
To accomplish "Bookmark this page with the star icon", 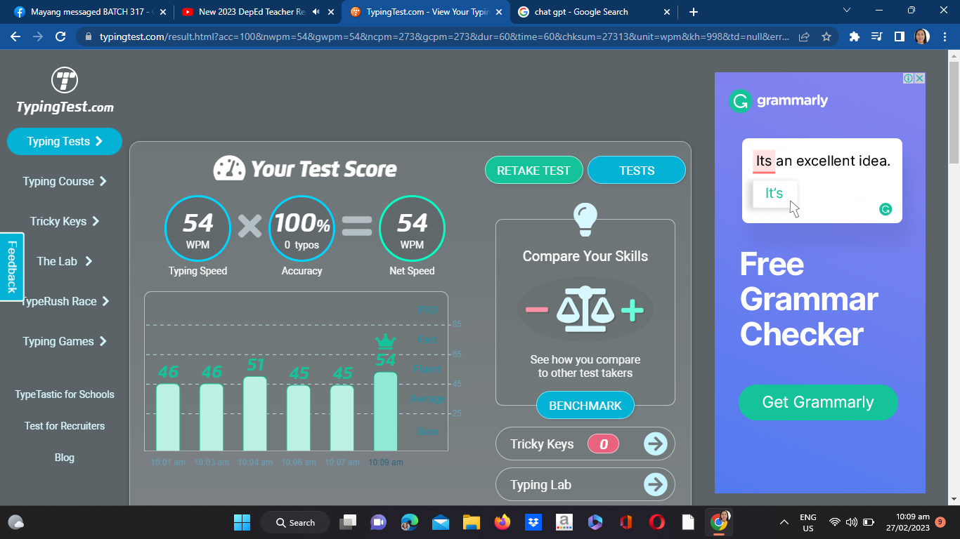I will point(826,36).
